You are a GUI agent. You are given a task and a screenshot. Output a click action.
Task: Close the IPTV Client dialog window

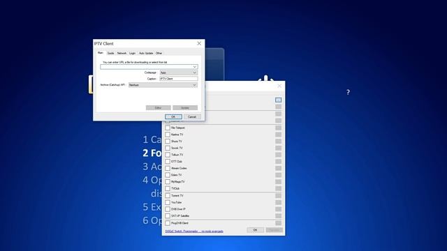[x=199, y=43]
